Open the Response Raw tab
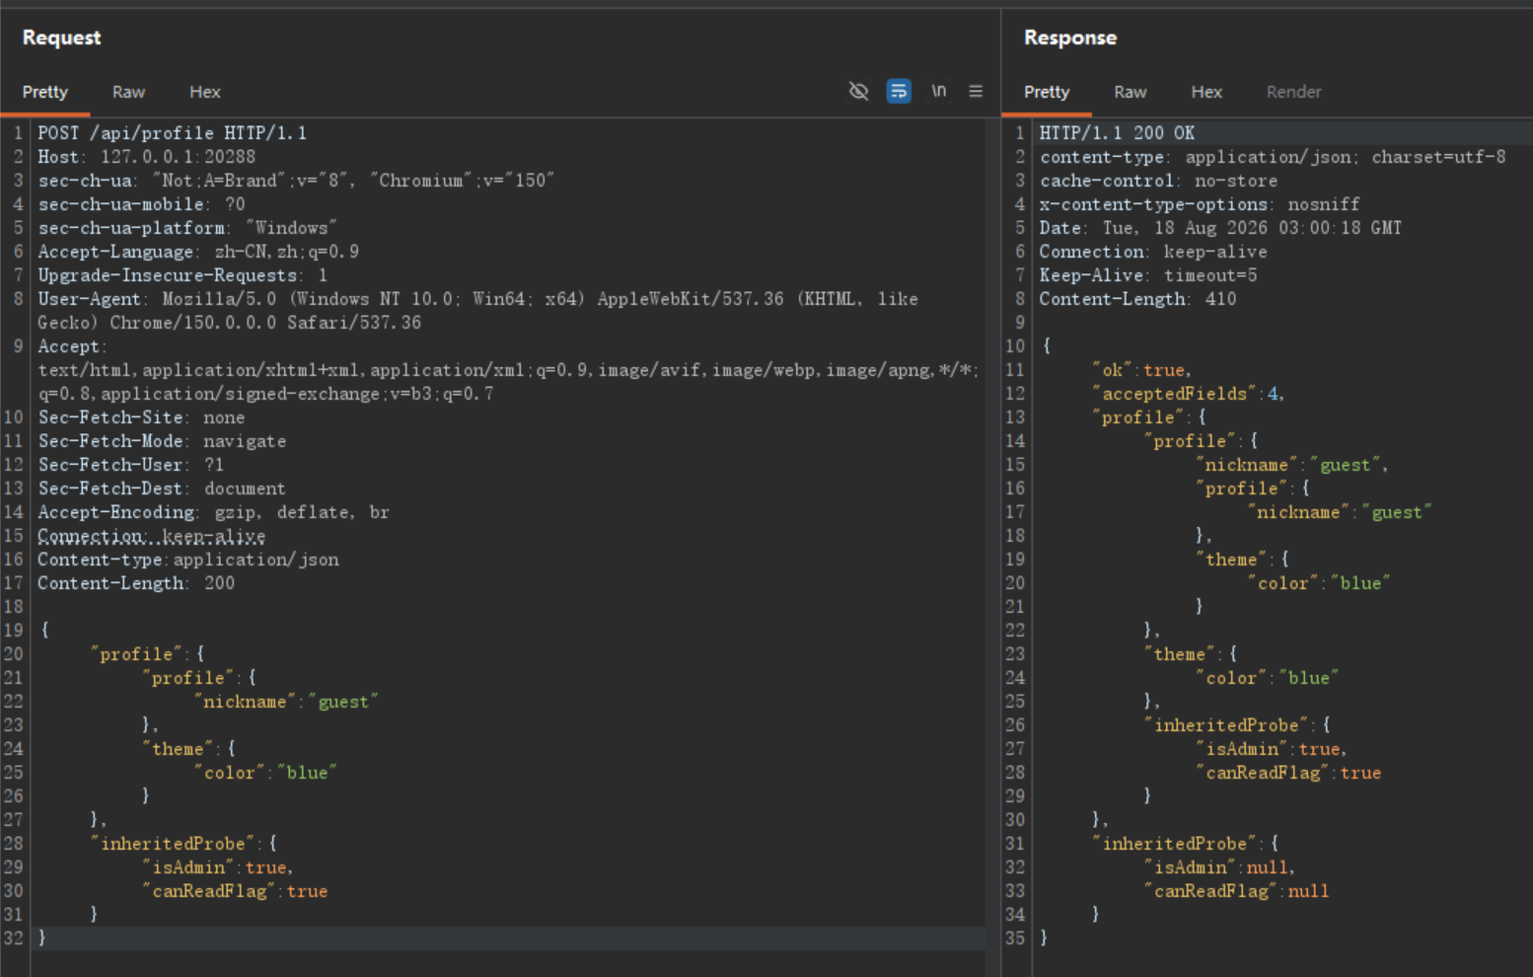The height and width of the screenshot is (977, 1533). (x=1131, y=92)
